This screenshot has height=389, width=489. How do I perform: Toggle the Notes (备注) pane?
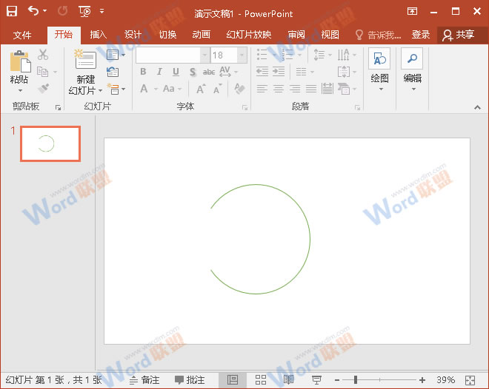point(144,379)
